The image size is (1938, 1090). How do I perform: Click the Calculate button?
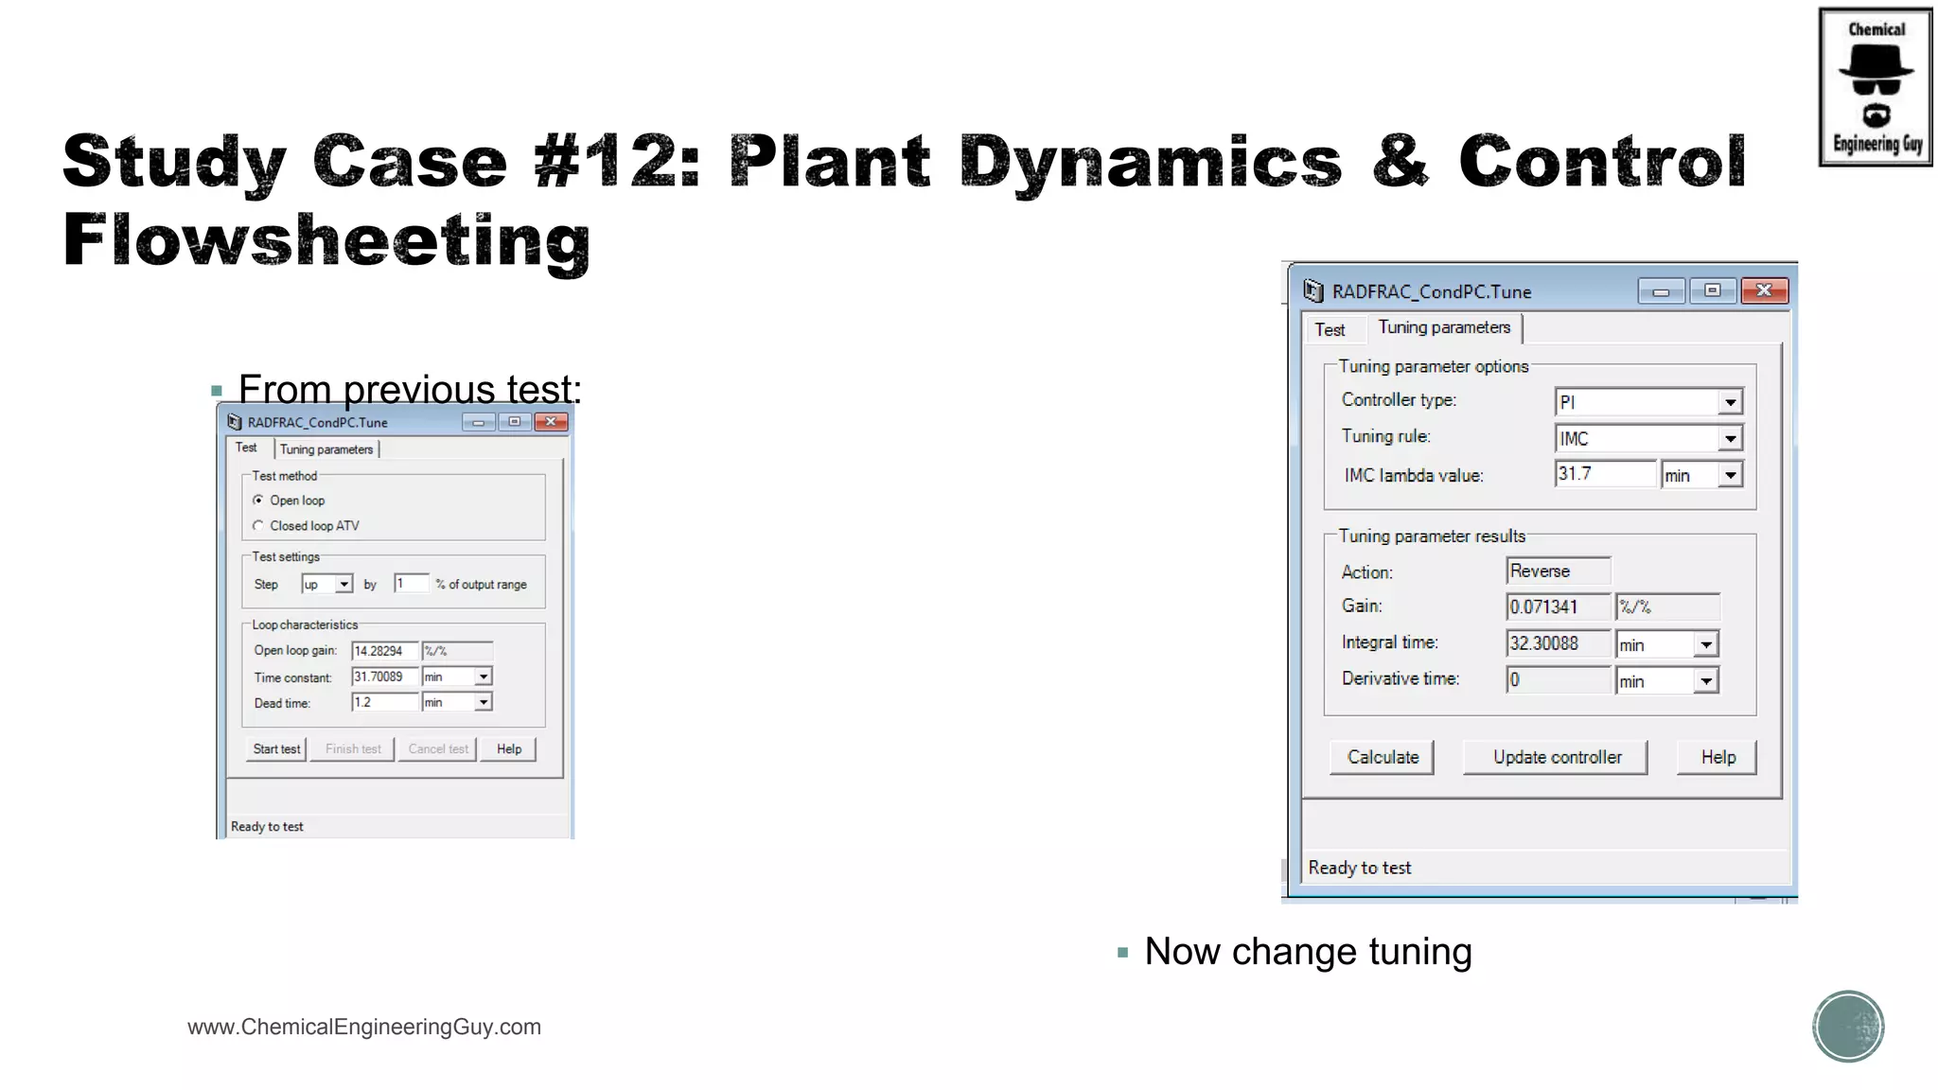1383,757
